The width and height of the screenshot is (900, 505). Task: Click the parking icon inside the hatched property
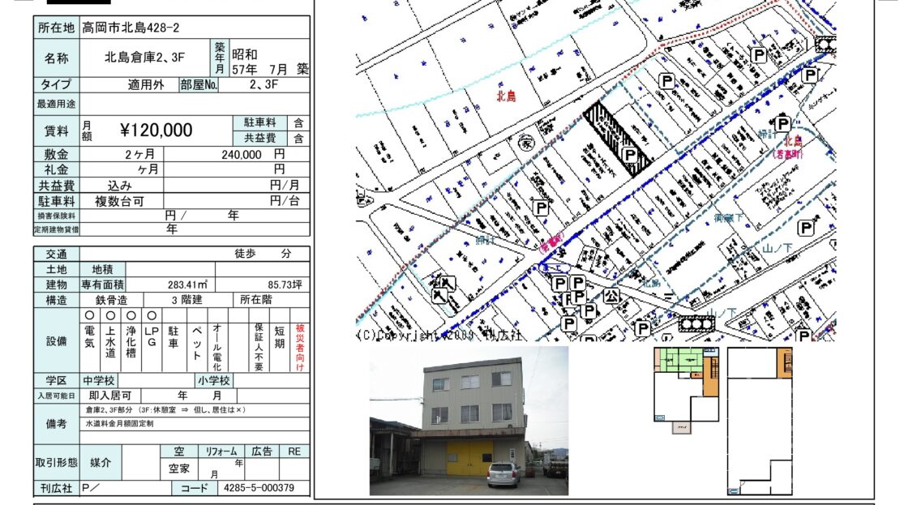click(x=630, y=154)
